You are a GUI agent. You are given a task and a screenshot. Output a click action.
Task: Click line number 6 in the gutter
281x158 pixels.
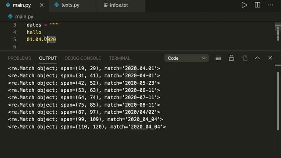14,47
